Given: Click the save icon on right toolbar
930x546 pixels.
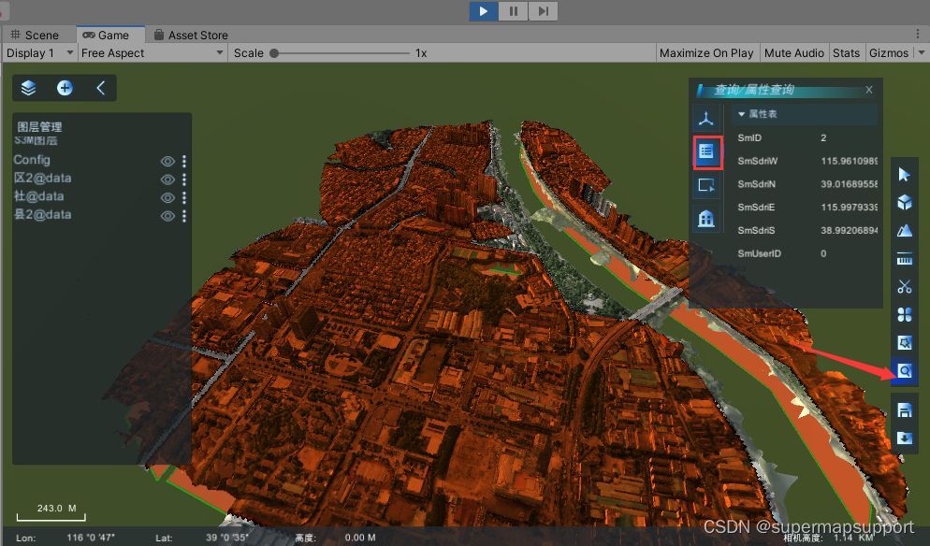Looking at the screenshot, I should click(904, 409).
